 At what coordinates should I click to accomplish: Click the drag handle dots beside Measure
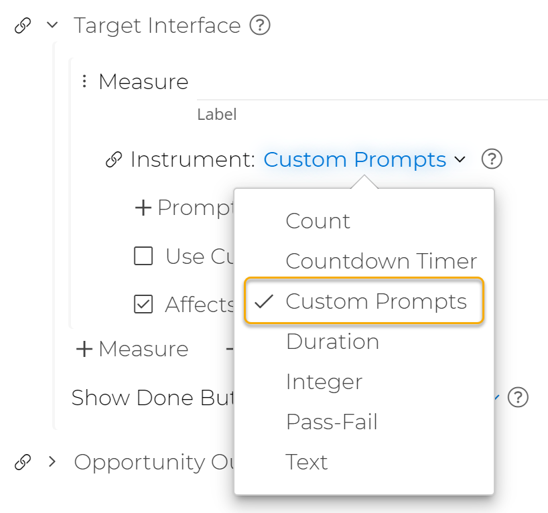tap(84, 81)
